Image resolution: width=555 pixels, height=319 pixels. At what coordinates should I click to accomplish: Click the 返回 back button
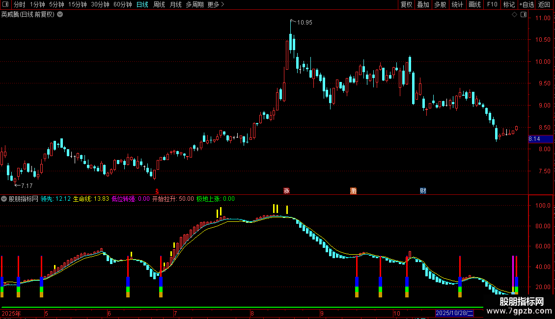(x=544, y=4)
